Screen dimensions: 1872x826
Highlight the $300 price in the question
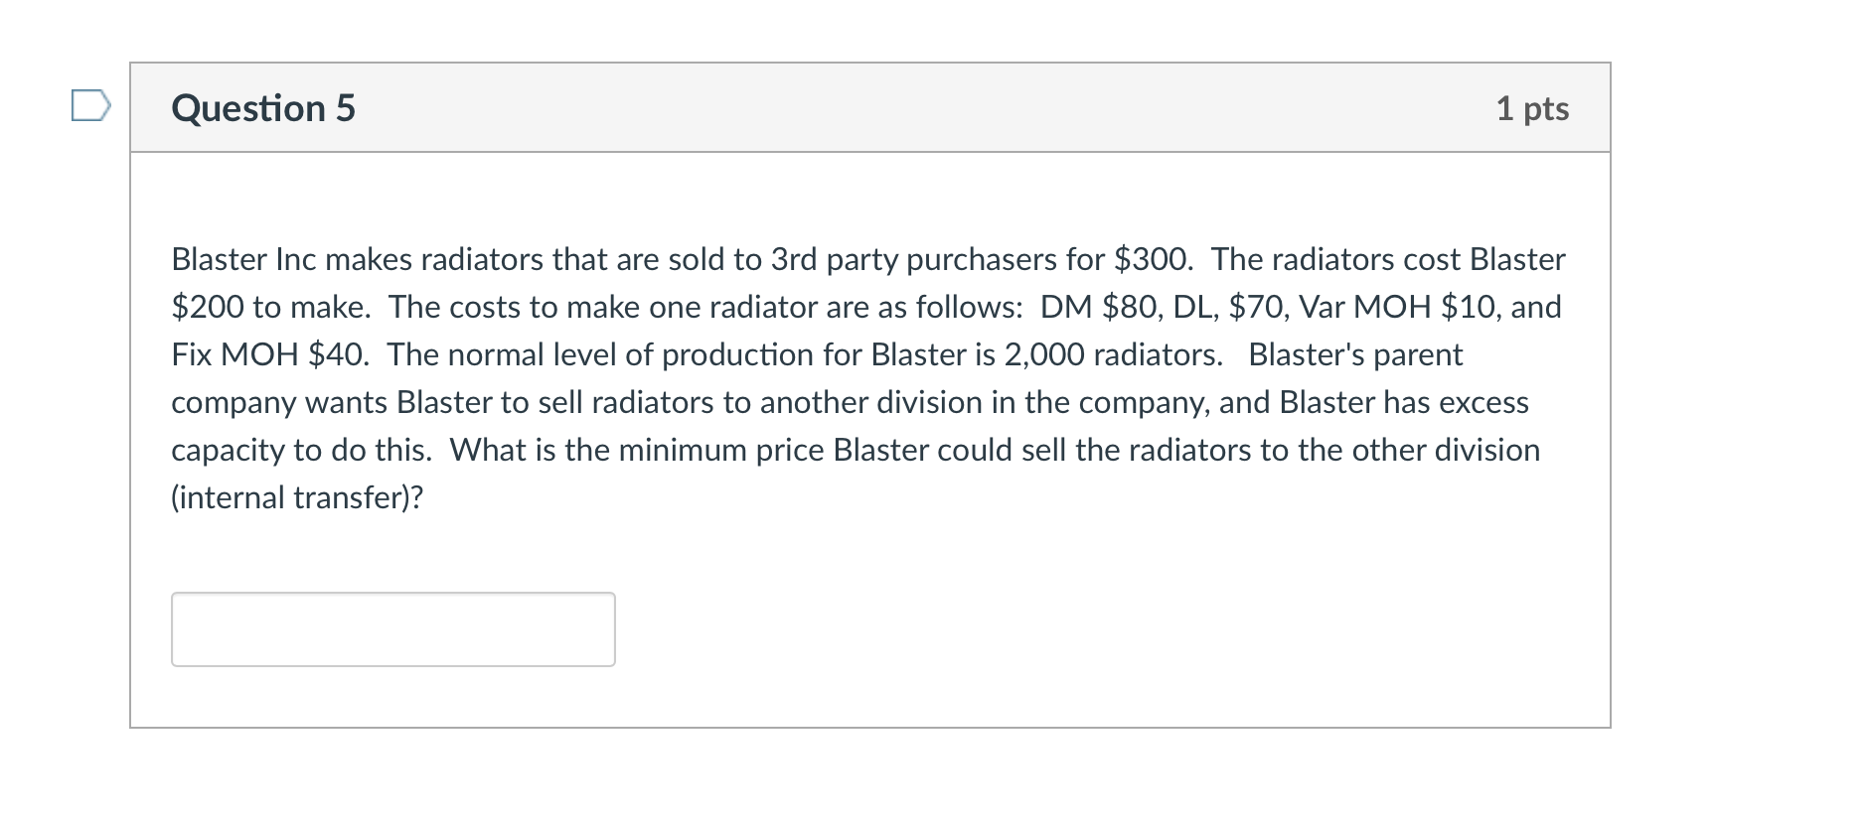tap(1151, 260)
